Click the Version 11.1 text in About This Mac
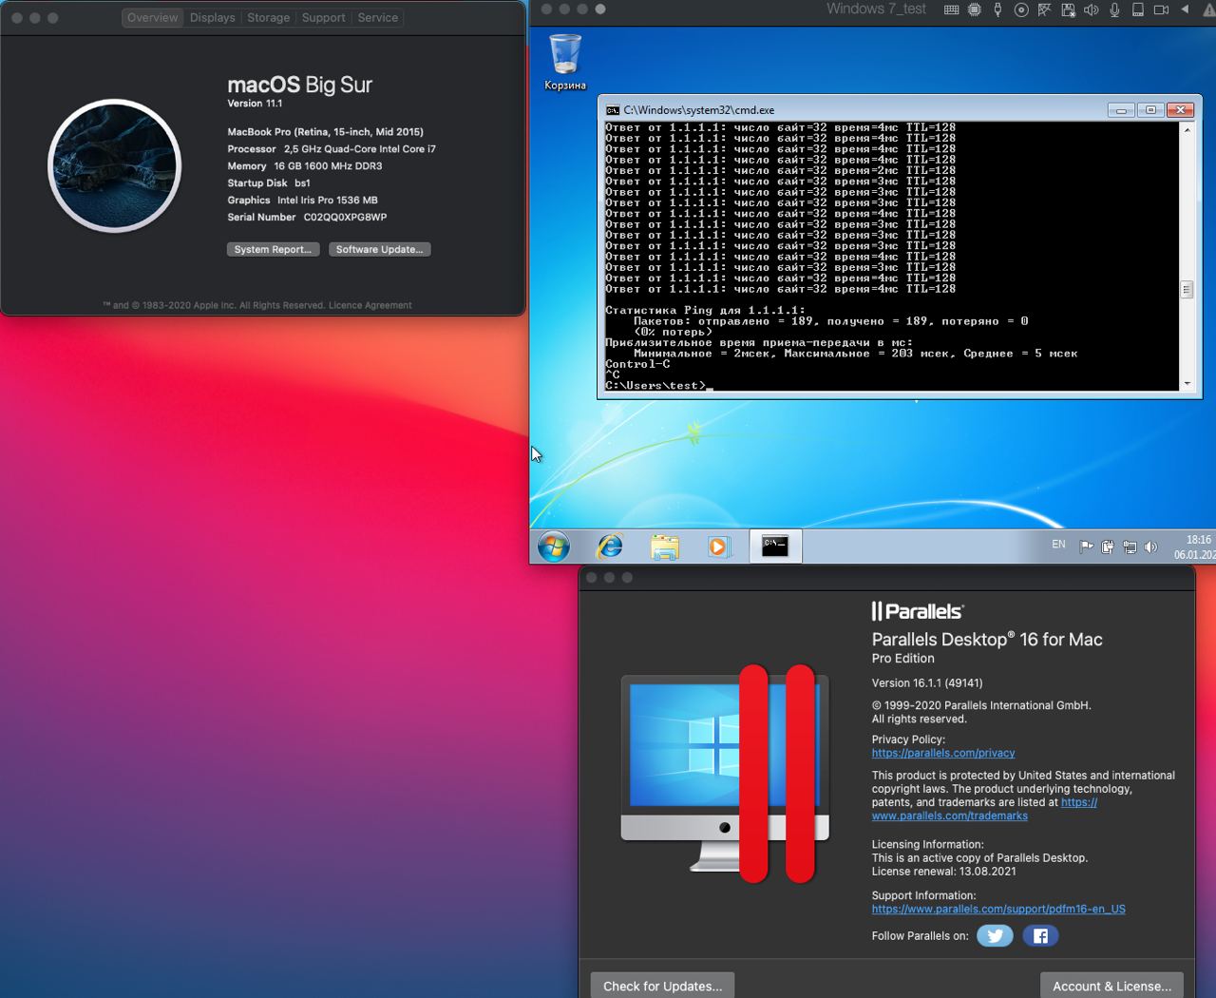Viewport: 1216px width, 998px height. pos(255,104)
